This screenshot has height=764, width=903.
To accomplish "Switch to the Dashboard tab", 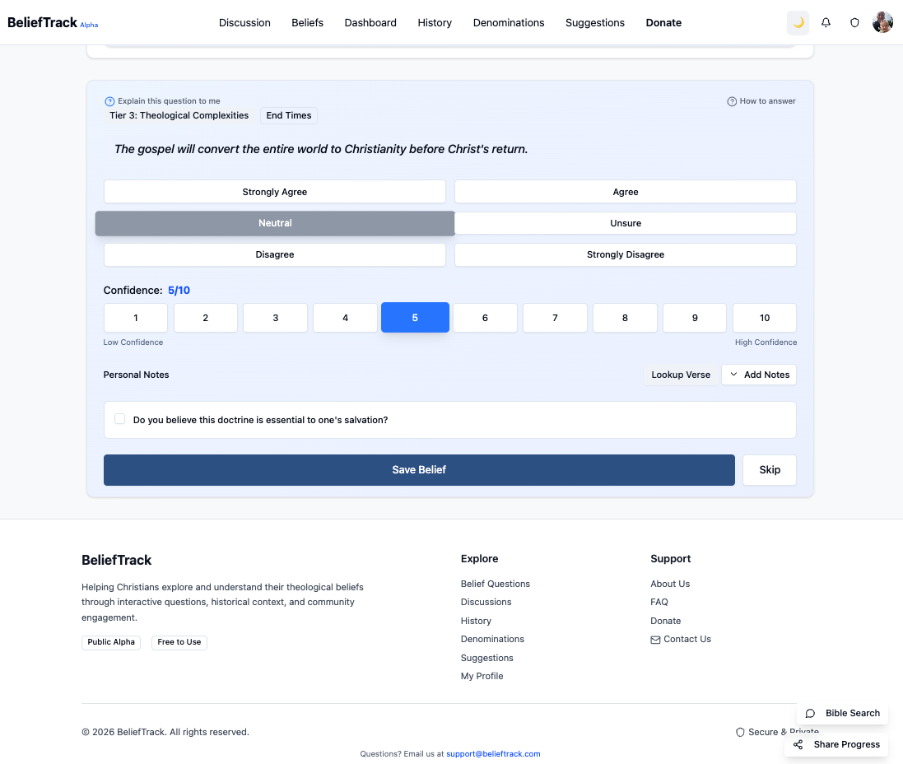I will pos(370,22).
